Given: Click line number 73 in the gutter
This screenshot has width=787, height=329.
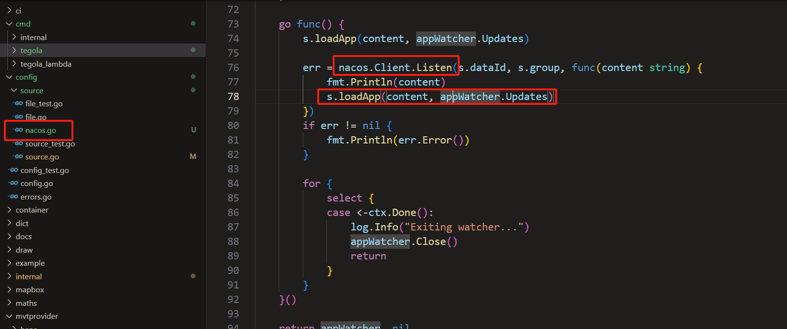Looking at the screenshot, I should tap(233, 24).
